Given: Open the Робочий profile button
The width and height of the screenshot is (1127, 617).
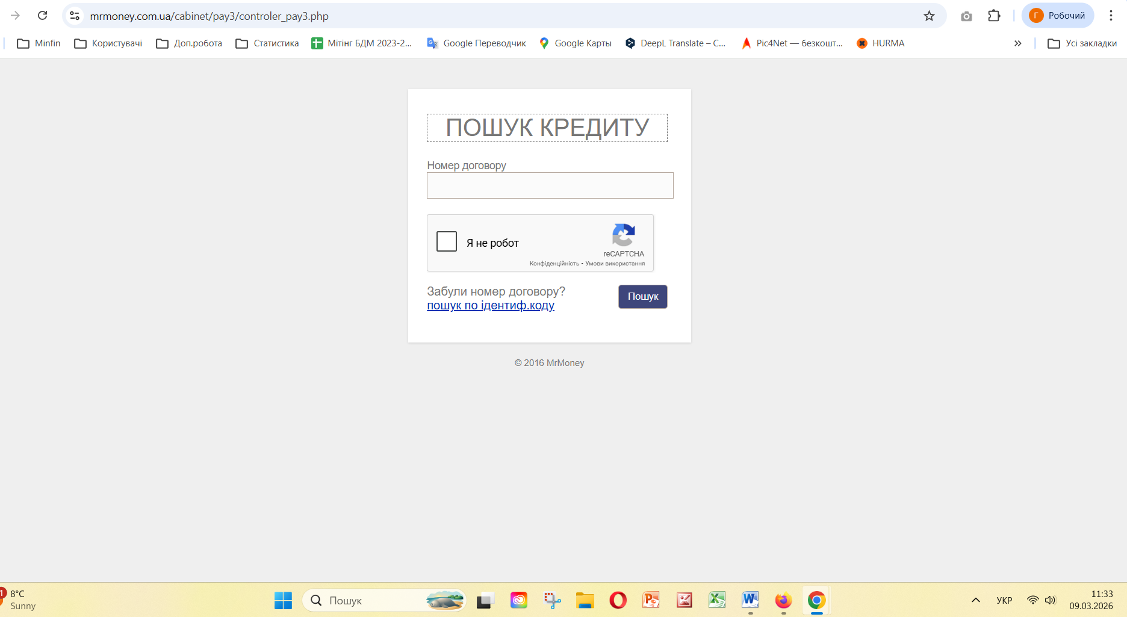Looking at the screenshot, I should (x=1058, y=16).
